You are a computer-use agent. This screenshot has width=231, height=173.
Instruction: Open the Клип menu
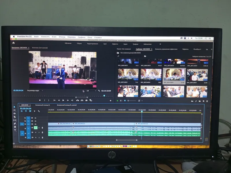[54, 37]
